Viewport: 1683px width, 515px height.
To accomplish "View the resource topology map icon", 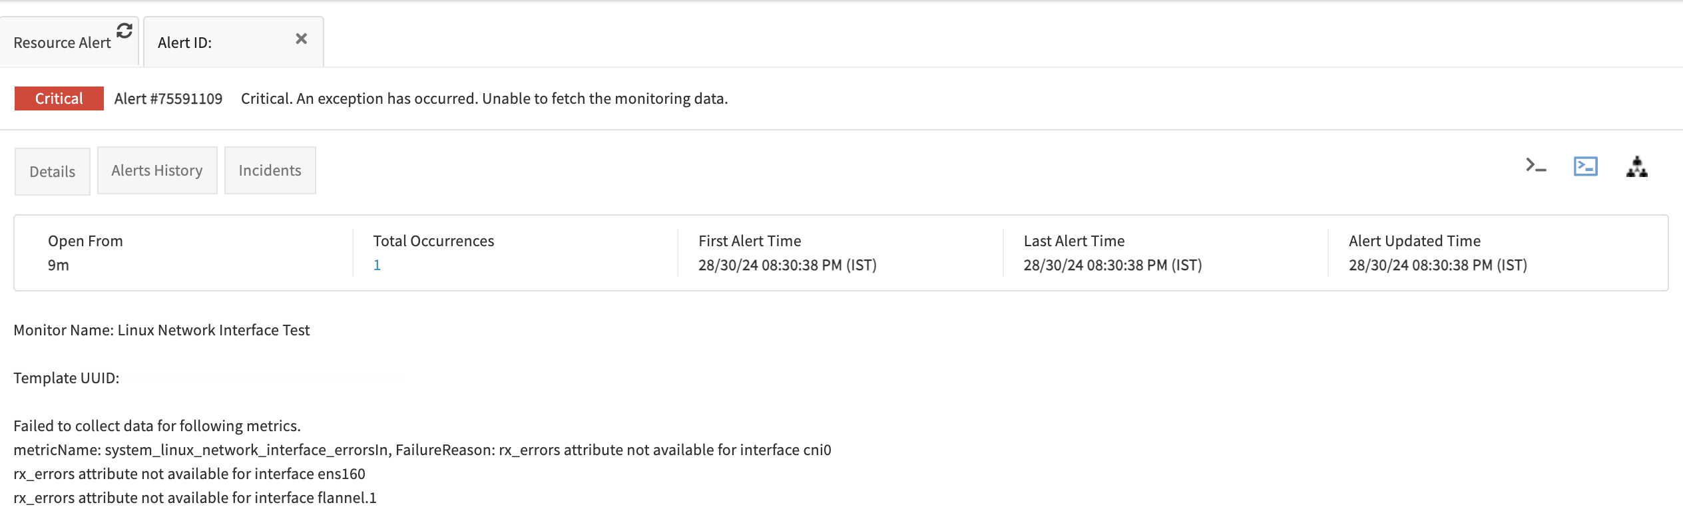I will tap(1638, 168).
